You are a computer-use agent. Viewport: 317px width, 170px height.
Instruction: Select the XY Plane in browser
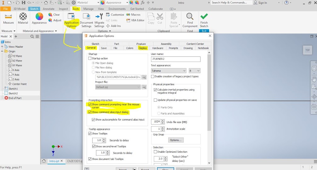point(17,66)
